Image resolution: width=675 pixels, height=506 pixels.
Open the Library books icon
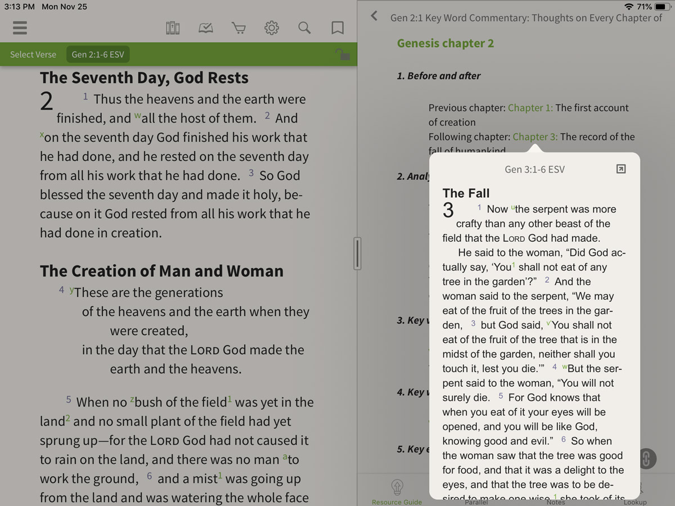point(173,28)
